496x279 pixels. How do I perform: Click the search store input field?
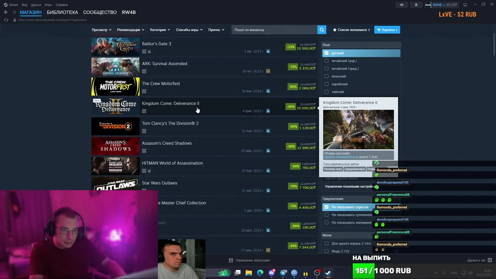[274, 30]
